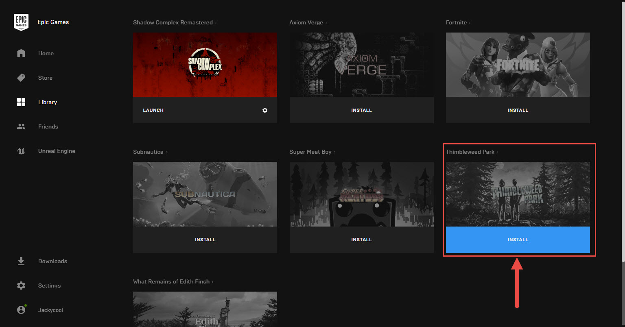This screenshot has width=625, height=327.
Task: Click the Shadow Complex cover art
Action: (205, 65)
